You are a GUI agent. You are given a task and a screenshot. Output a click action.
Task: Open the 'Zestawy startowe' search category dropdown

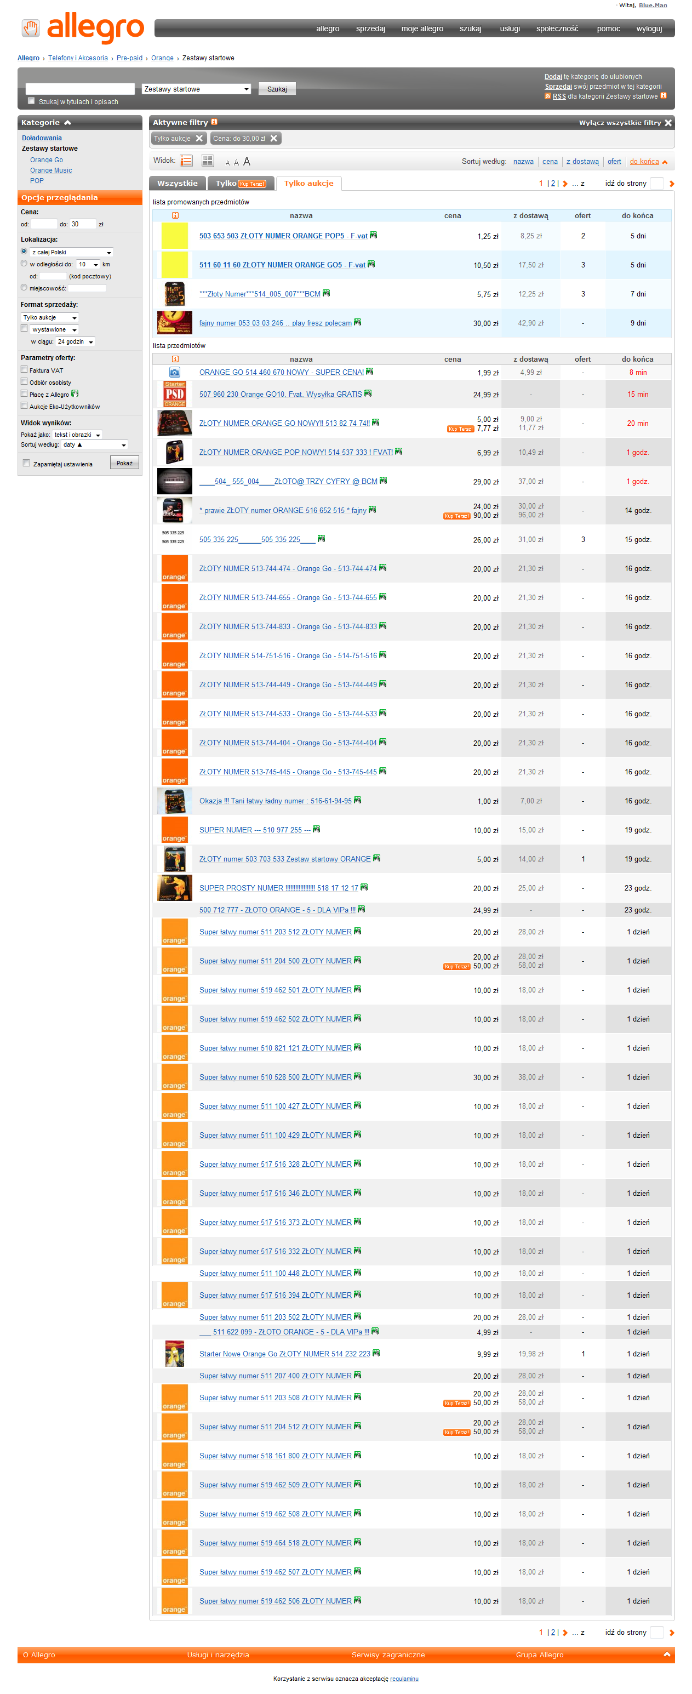click(x=197, y=89)
